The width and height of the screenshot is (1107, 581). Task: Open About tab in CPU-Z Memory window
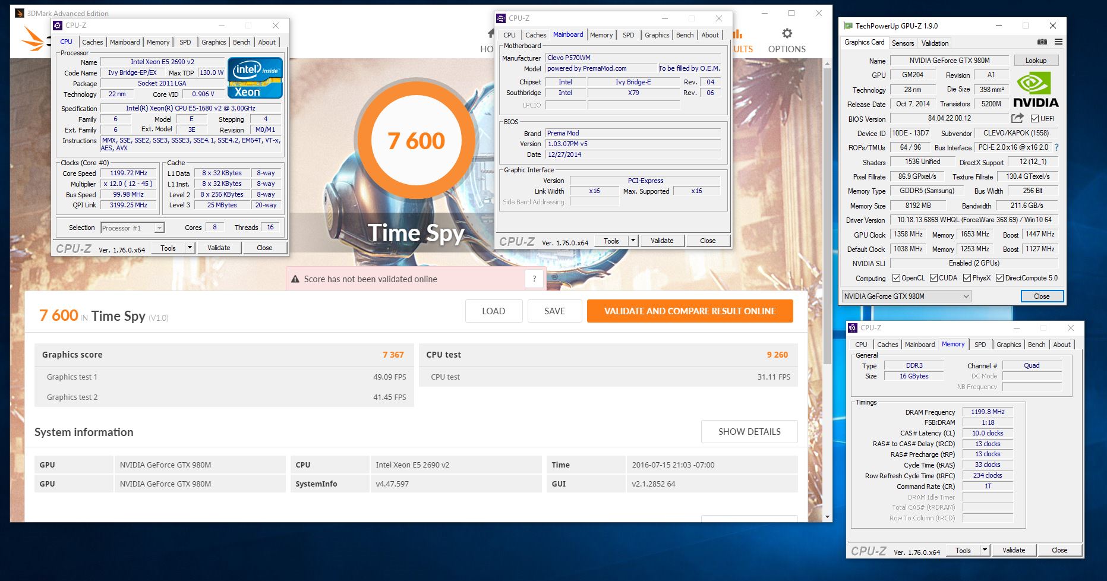point(1061,345)
